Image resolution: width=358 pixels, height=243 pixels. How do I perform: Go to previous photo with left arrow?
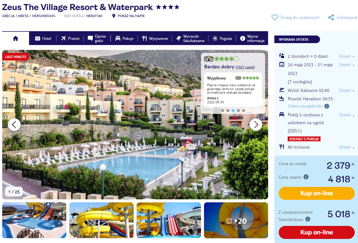pyautogui.click(x=14, y=124)
